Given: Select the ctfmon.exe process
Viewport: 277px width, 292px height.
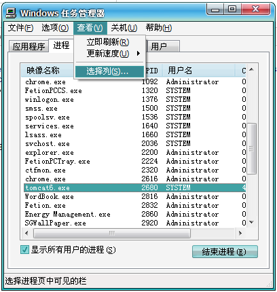Looking at the screenshot, I should (x=135, y=170).
